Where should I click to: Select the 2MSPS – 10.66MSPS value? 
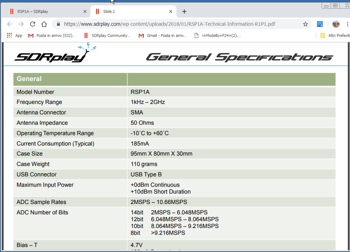pyautogui.click(x=159, y=202)
